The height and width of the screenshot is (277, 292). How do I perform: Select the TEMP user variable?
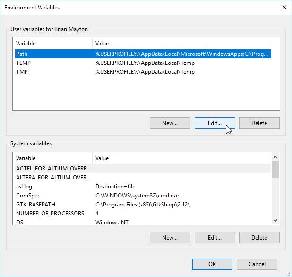pyautogui.click(x=23, y=63)
